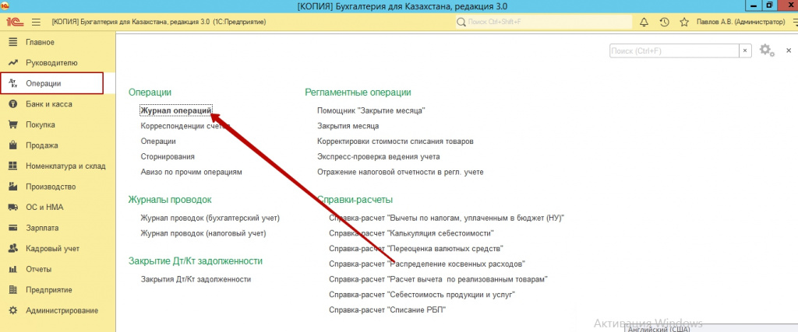Open the hamburger main menu icon
Screen dimensions: 798x332
click(36, 23)
